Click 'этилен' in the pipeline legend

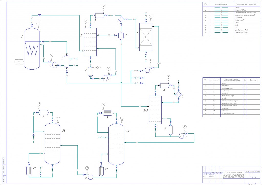tap(237, 8)
